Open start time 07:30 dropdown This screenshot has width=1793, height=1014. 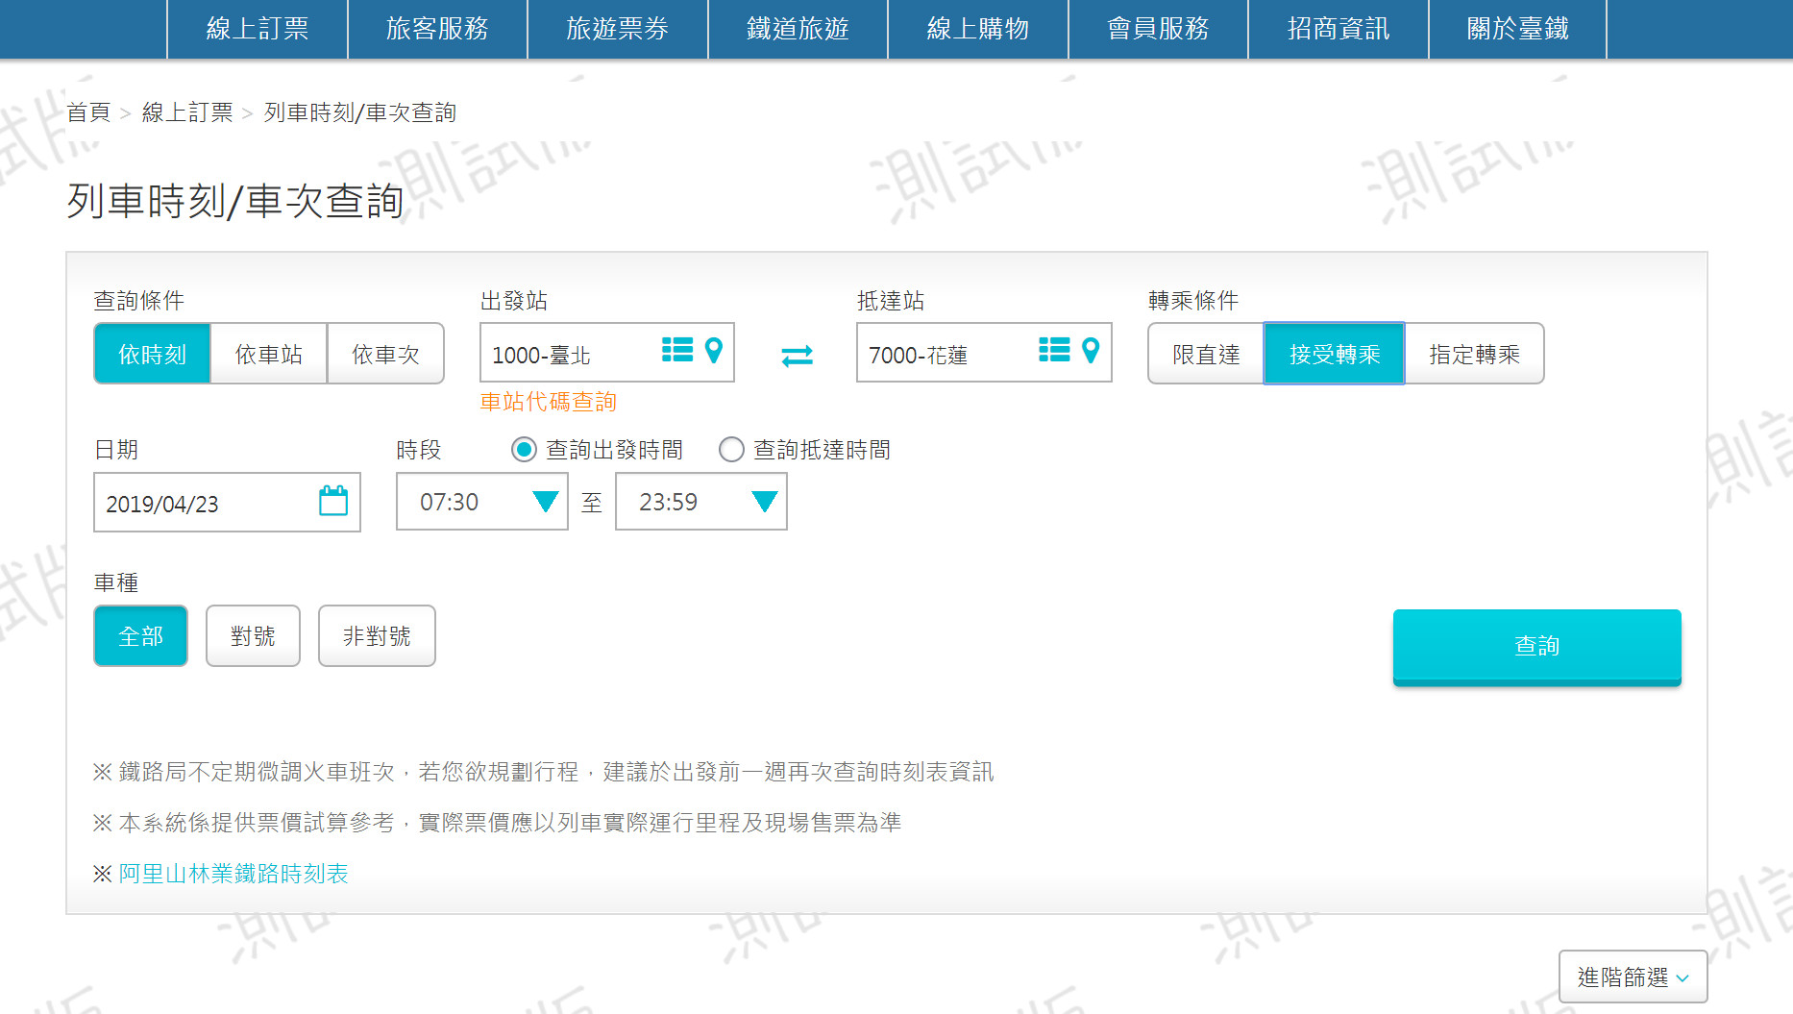pos(482,502)
